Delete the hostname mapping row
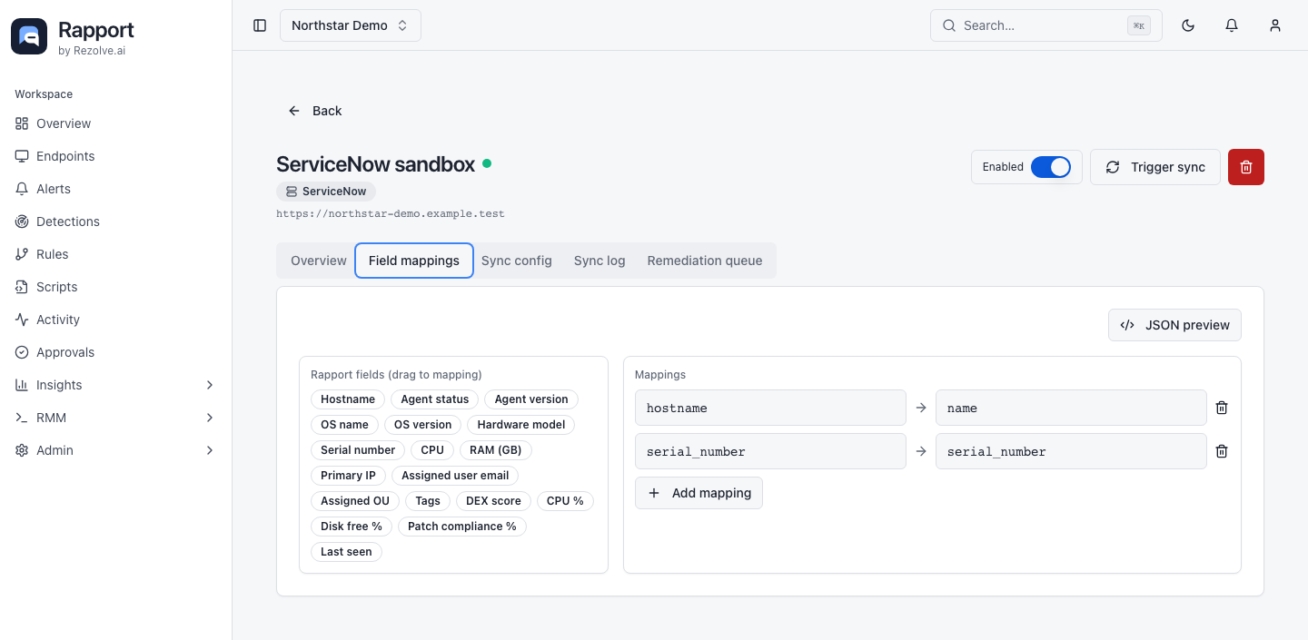1308x640 pixels. point(1222,408)
